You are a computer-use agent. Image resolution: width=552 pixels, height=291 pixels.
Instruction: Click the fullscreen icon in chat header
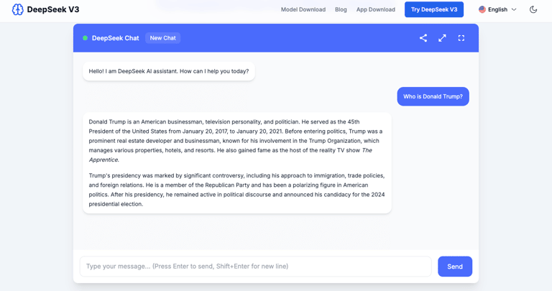(x=461, y=38)
